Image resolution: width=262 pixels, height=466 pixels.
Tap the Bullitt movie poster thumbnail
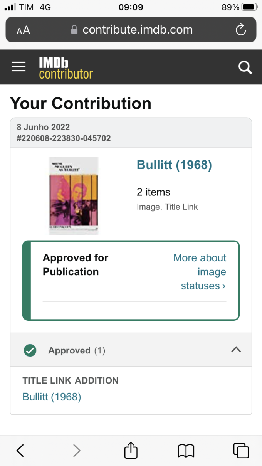(x=74, y=195)
